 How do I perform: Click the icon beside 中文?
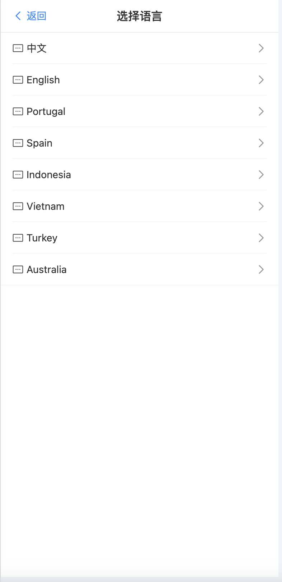[18, 48]
